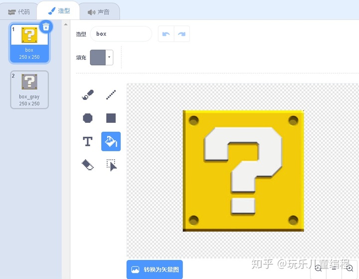
Task: Click 转换为矢量图 button
Action: 155,270
